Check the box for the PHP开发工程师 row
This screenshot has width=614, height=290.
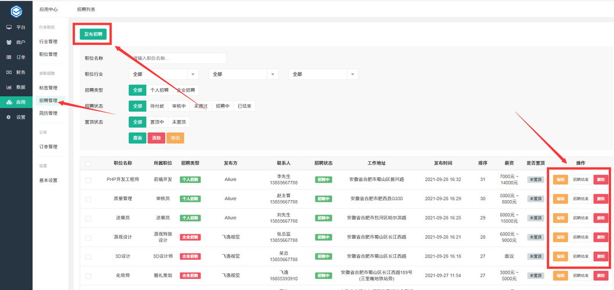click(x=88, y=180)
